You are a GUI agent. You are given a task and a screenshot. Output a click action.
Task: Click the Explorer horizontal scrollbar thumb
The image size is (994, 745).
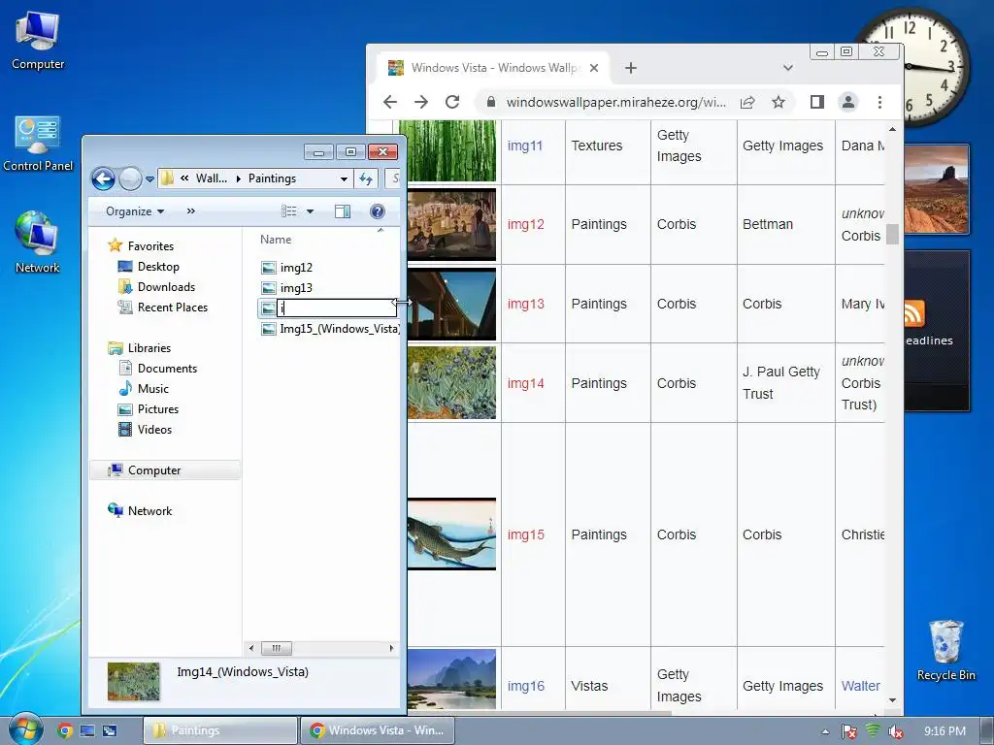(277, 647)
